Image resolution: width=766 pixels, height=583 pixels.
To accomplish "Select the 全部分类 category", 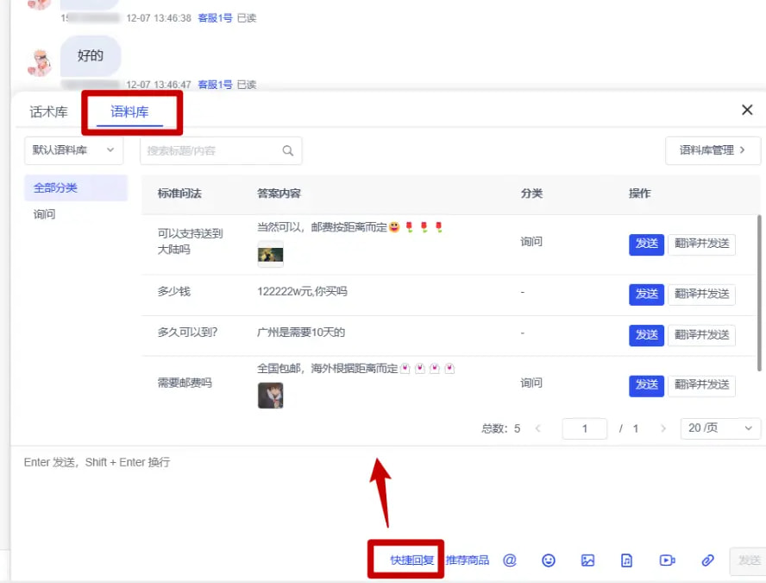I will click(x=76, y=187).
